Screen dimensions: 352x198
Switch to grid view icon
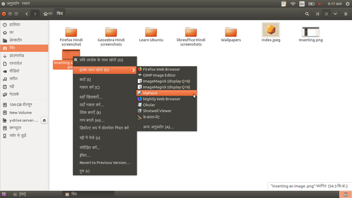tap(327, 14)
